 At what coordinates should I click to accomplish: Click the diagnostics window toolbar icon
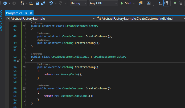[x=149, y=3]
